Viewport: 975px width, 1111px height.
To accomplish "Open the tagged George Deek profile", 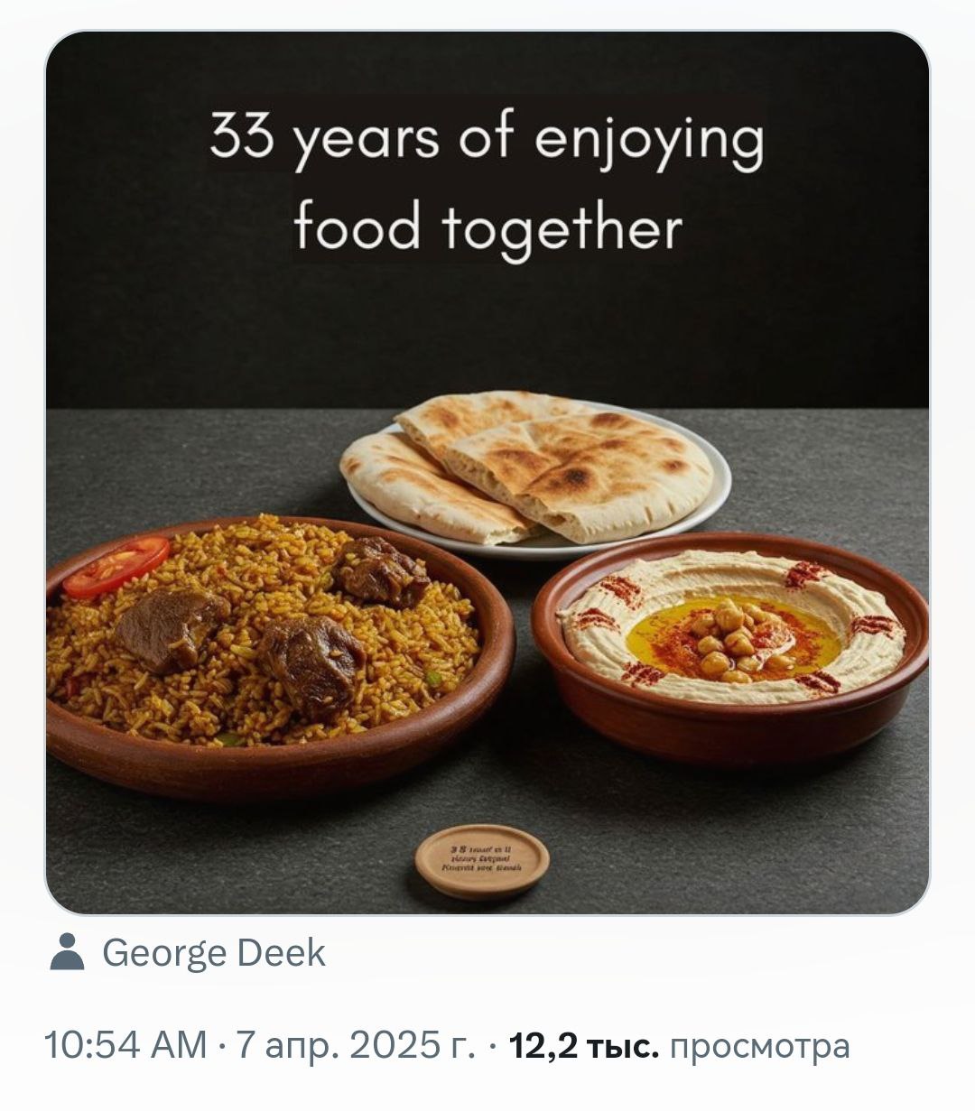I will point(213,953).
